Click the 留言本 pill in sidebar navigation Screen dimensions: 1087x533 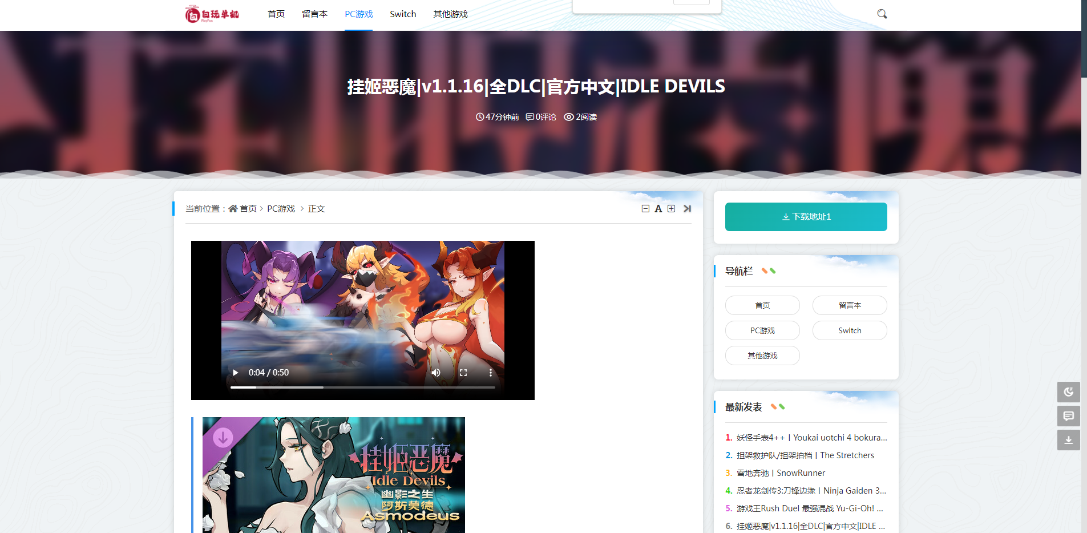(x=850, y=305)
